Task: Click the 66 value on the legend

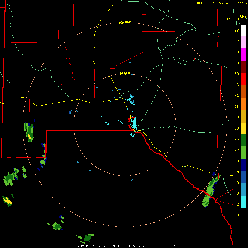Action: 237,30
